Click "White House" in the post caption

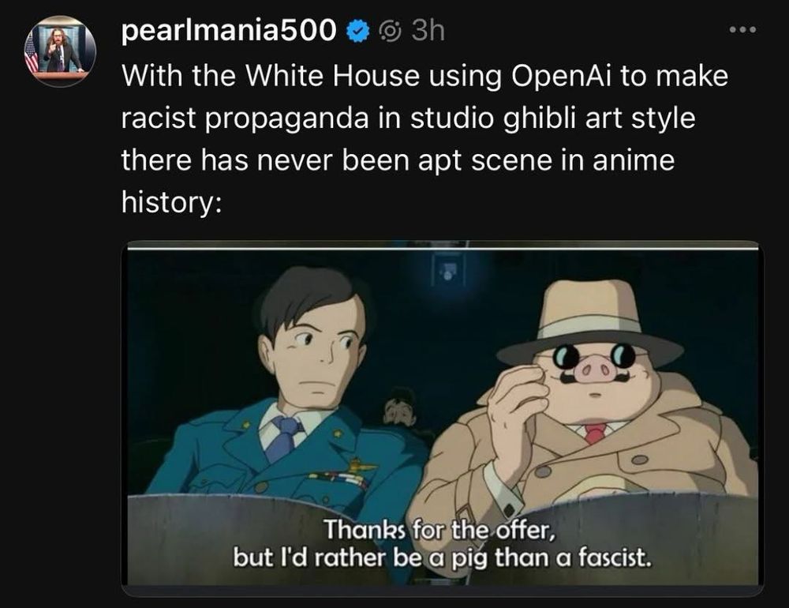coord(332,76)
